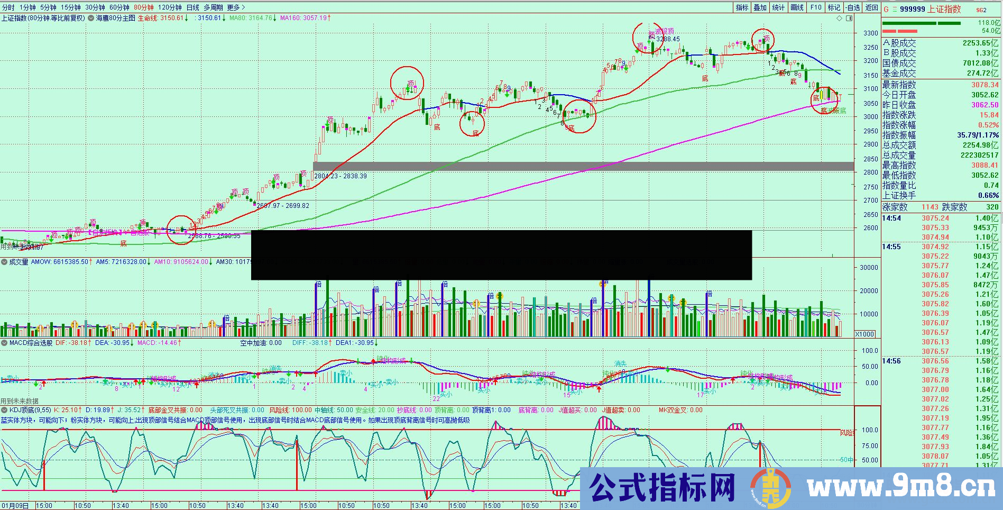The height and width of the screenshot is (510, 1003).
Task: Click the X1000 volume scale label
Action: point(865,334)
